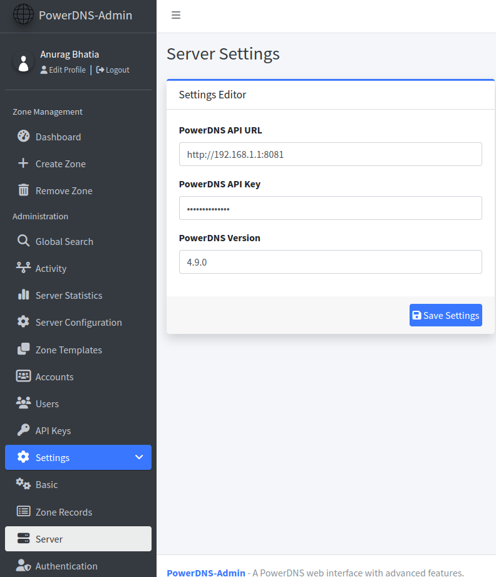Click the Global Search magnifier icon
This screenshot has height=577, width=496.
click(23, 241)
